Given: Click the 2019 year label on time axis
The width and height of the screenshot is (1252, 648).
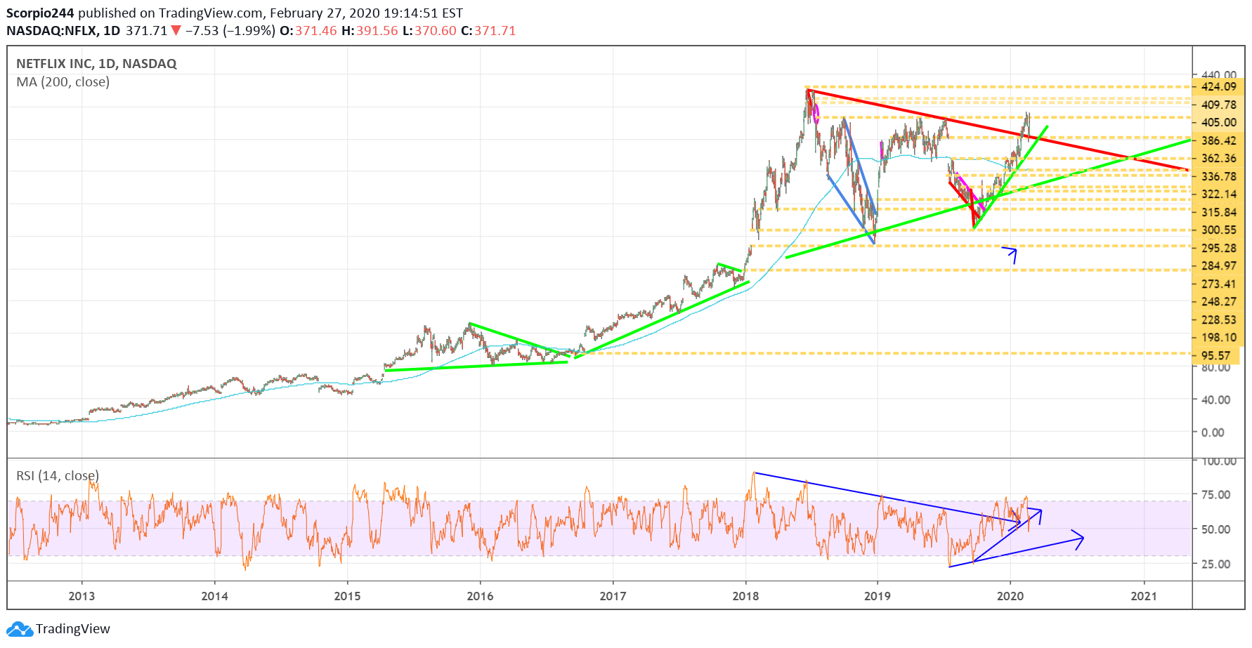Looking at the screenshot, I should click(877, 596).
